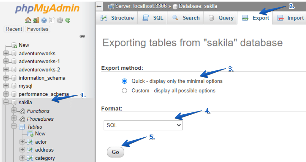Expand the information_schema database node
This screenshot has width=306, height=162.
tap(6, 78)
